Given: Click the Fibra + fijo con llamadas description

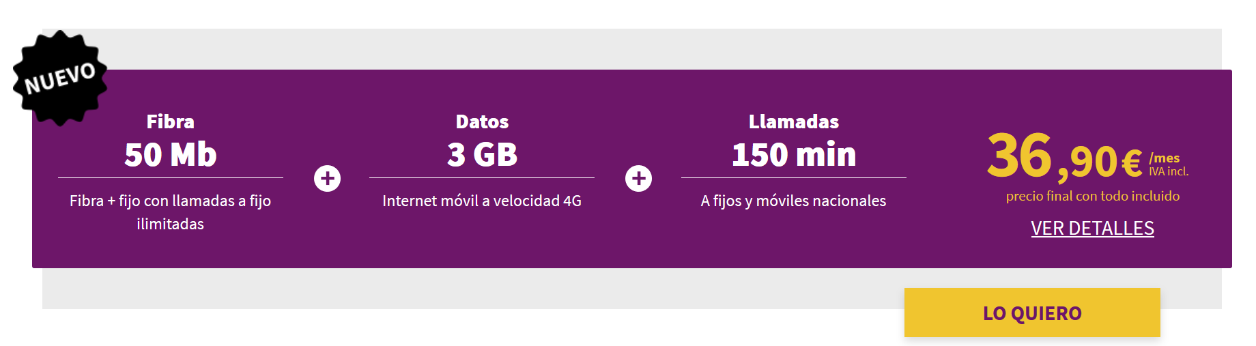Looking at the screenshot, I should pyautogui.click(x=171, y=212).
